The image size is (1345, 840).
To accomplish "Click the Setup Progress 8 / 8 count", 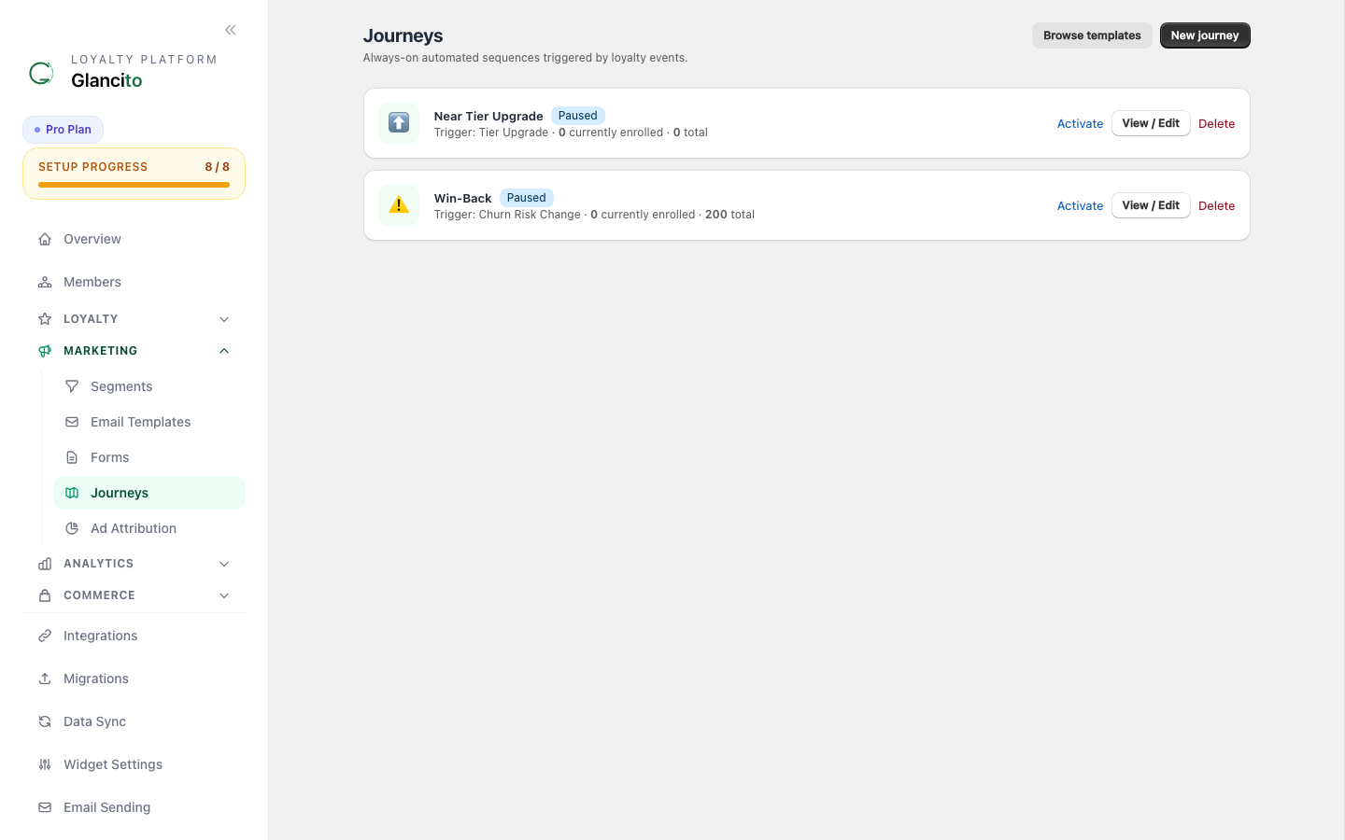I will pos(217,167).
